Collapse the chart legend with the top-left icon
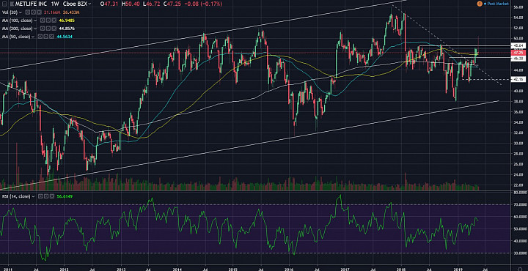The height and width of the screenshot is (271, 528). click(x=4, y=4)
